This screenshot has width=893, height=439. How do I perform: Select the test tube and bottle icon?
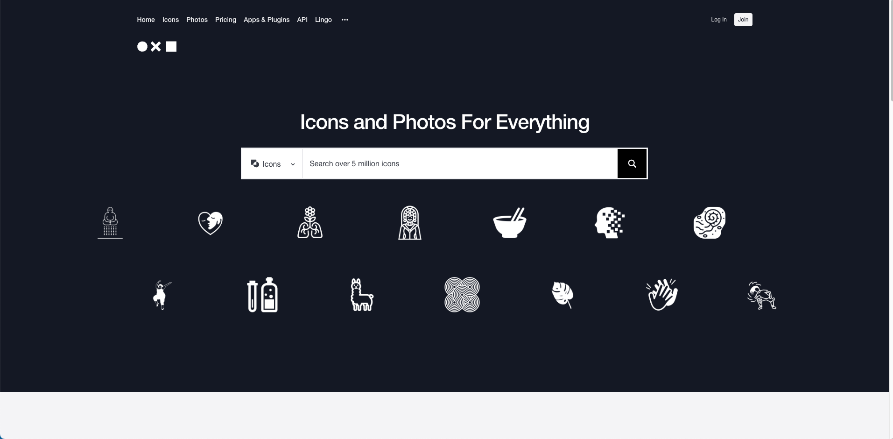tap(262, 295)
